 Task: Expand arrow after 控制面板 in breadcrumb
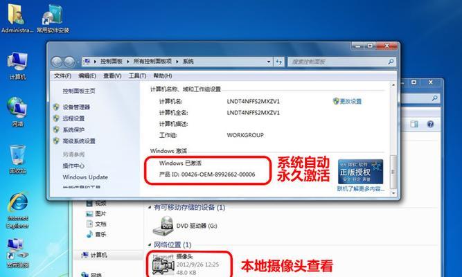[128, 62]
